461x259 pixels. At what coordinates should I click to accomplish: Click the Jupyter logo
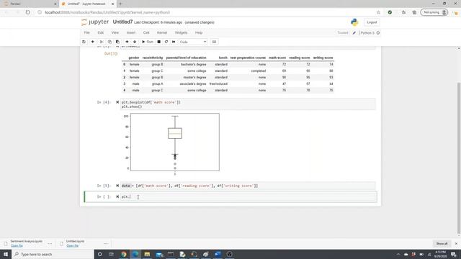coord(95,22)
